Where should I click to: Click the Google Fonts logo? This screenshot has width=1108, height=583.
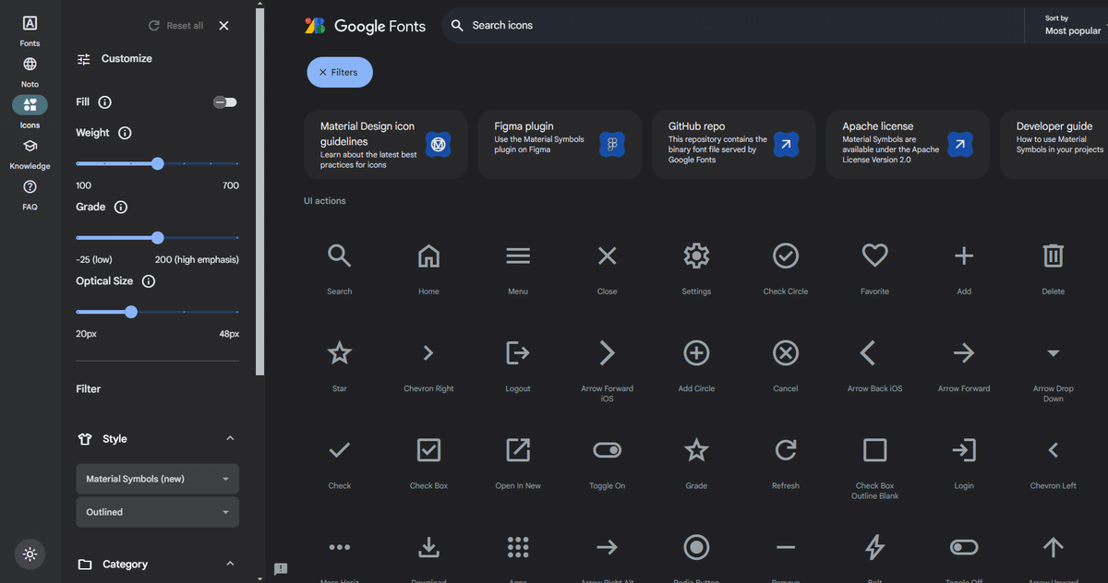tap(366, 26)
